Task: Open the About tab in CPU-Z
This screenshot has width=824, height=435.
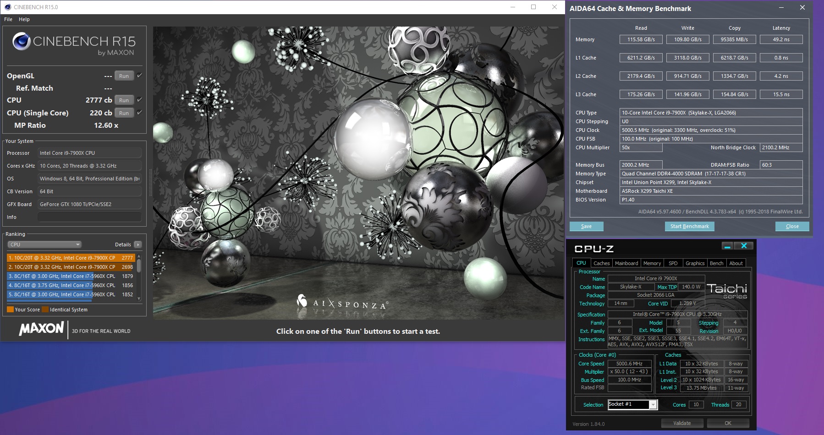Action: (736, 263)
